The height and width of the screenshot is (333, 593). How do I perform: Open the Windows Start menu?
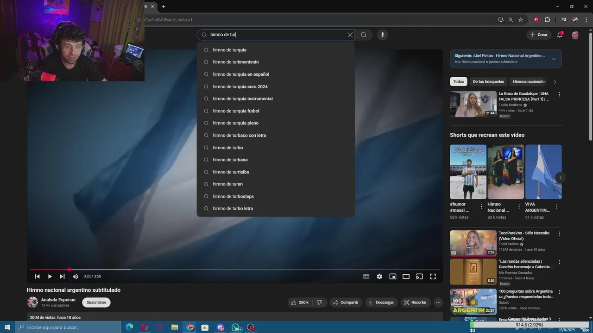tap(7, 327)
